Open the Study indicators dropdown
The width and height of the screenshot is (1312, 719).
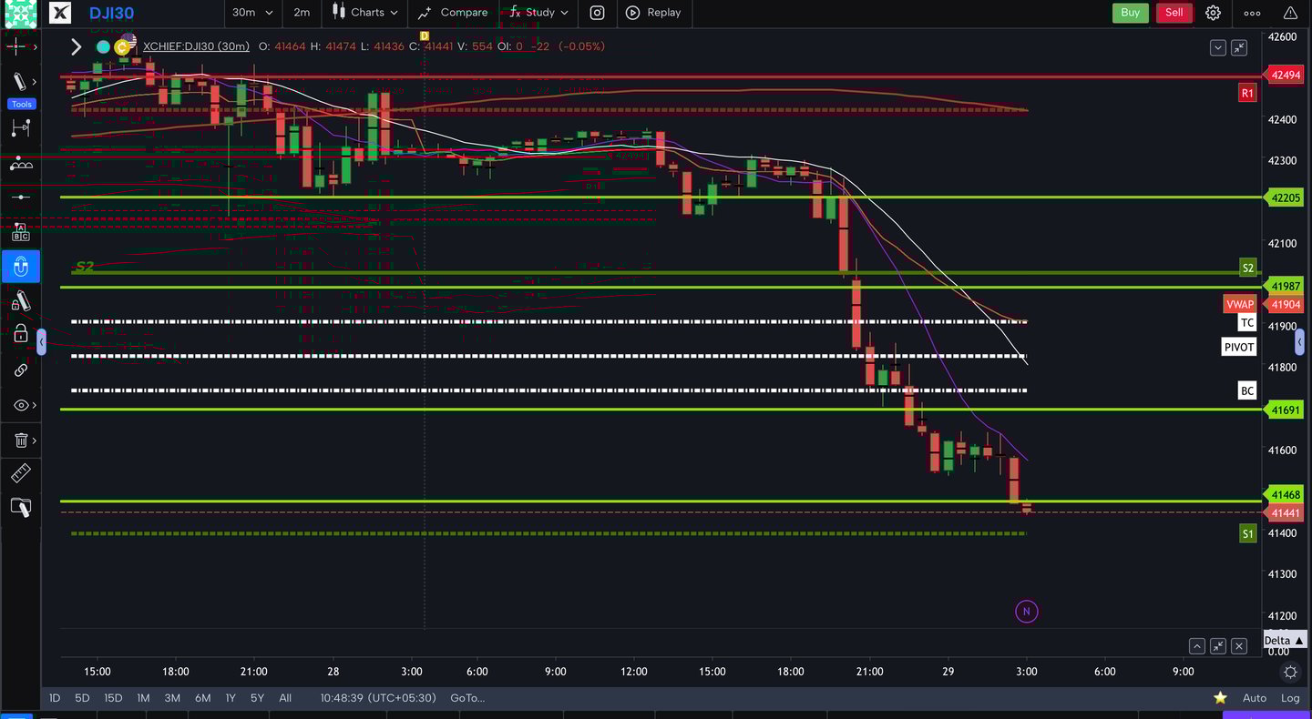pos(538,13)
